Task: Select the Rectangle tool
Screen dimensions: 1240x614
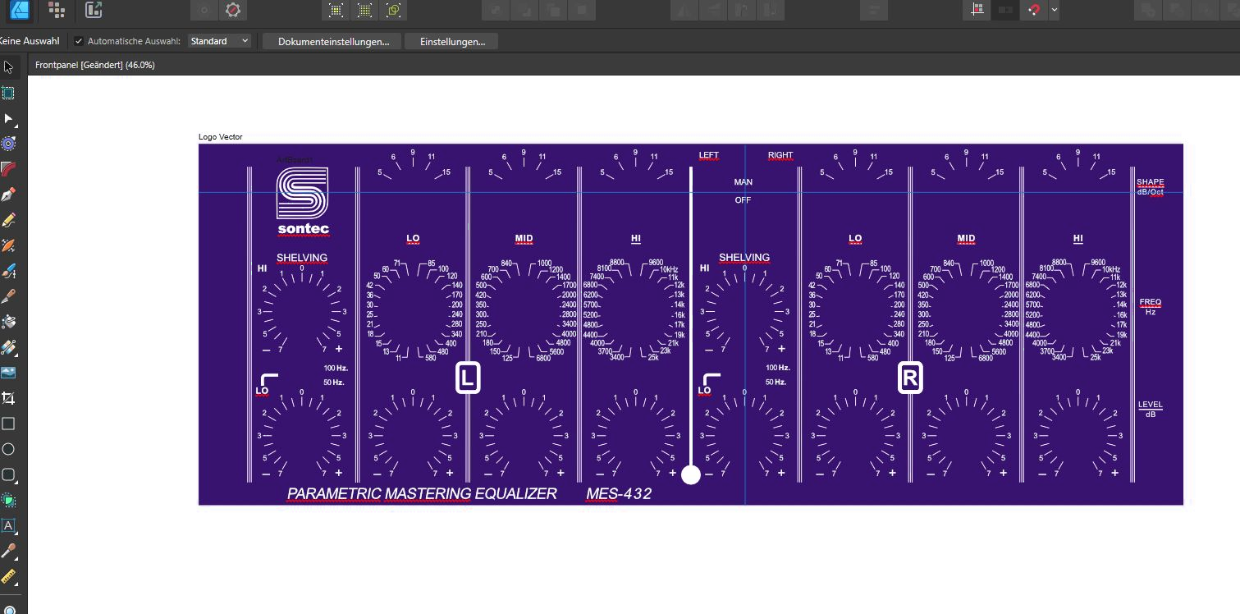Action: [x=9, y=424]
